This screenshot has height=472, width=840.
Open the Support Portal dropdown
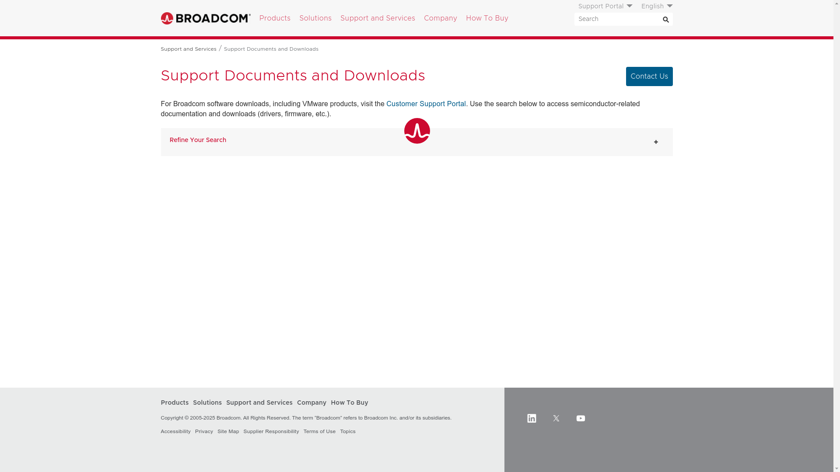605,6
